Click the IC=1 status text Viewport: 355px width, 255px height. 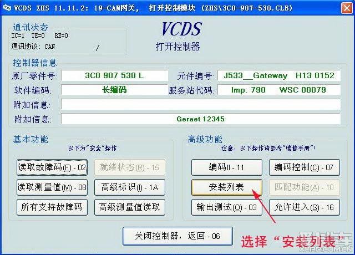18,35
